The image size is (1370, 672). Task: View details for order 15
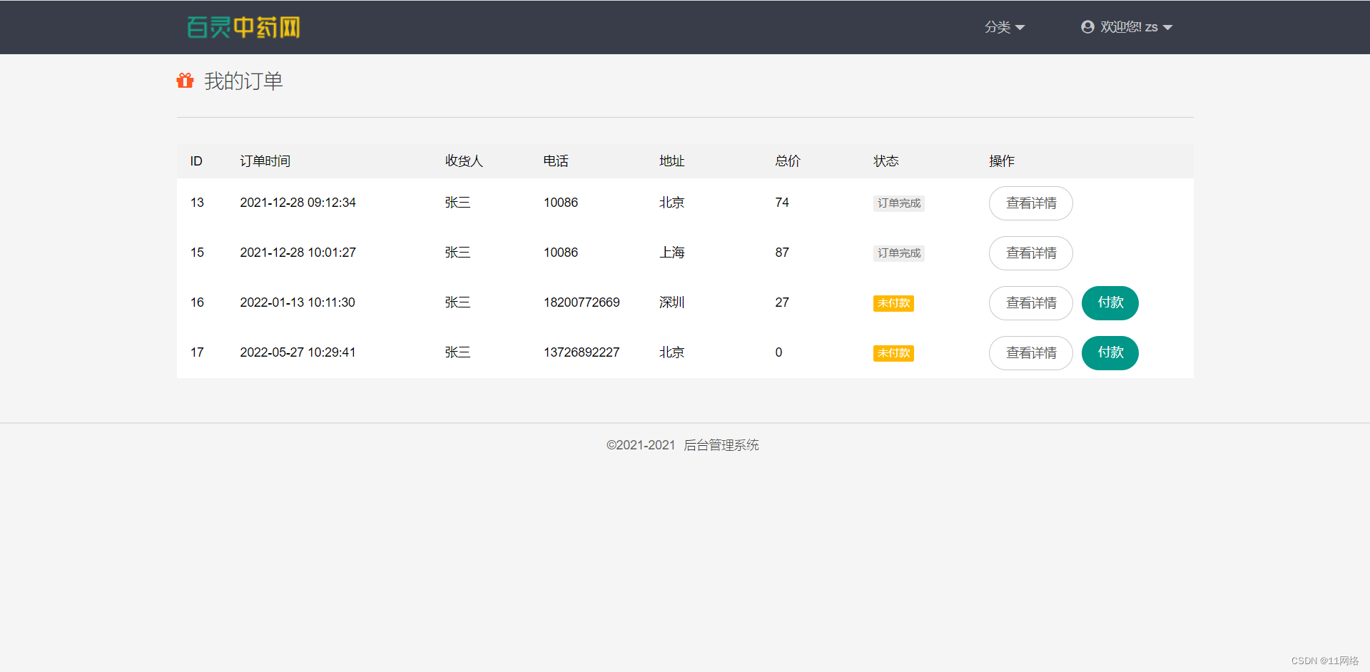(x=1030, y=253)
